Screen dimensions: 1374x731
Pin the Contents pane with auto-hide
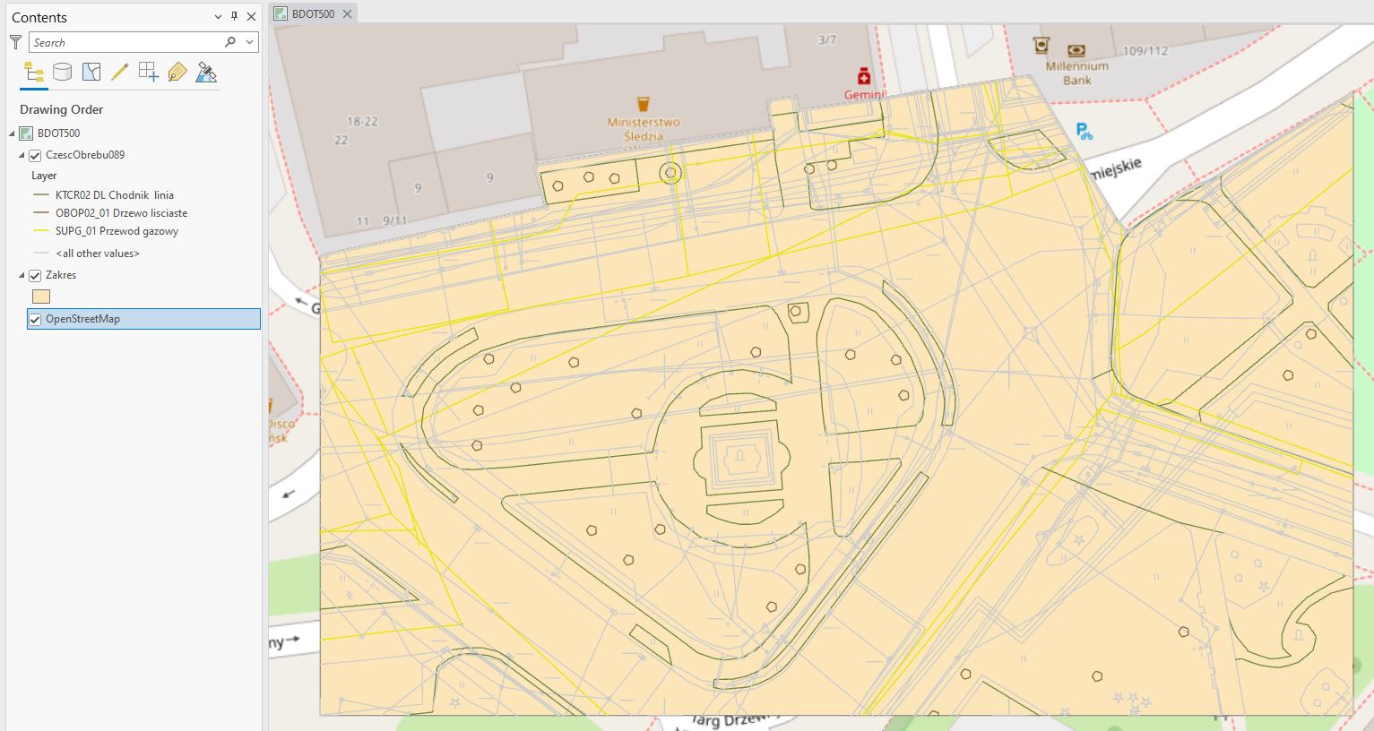[235, 17]
